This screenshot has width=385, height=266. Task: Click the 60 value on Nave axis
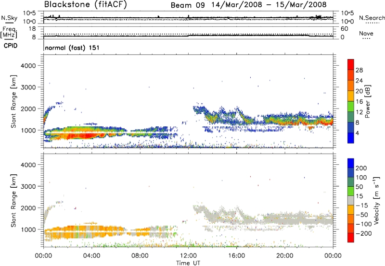(x=344, y=29)
